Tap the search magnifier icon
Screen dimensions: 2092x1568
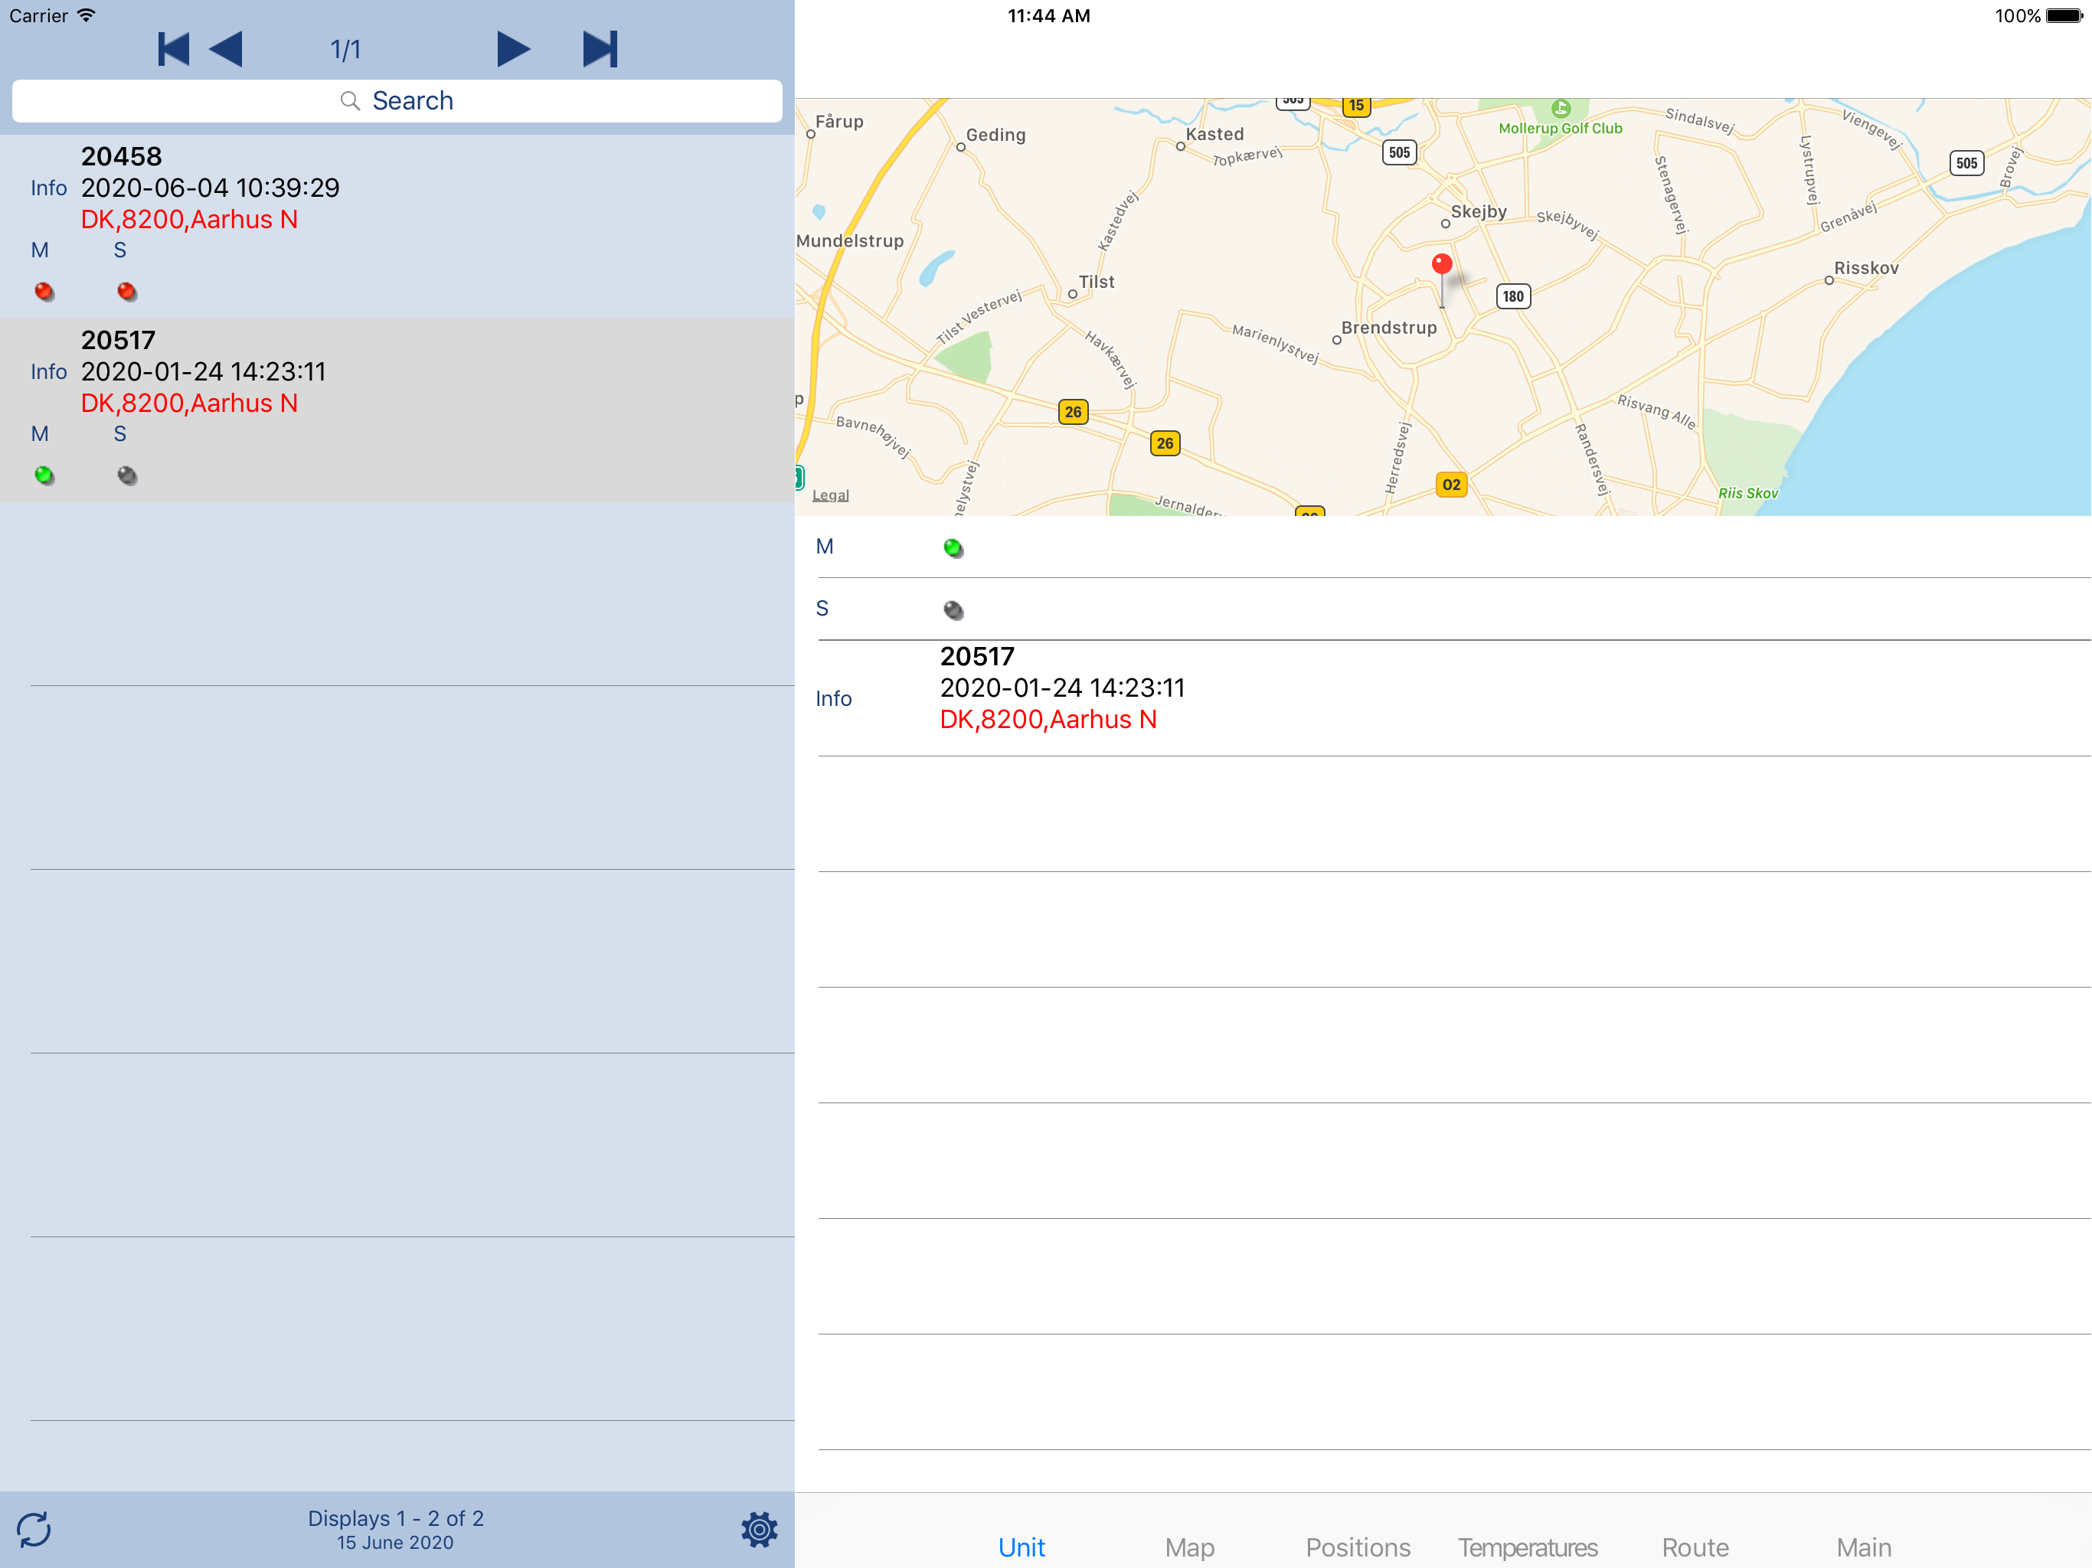350,101
